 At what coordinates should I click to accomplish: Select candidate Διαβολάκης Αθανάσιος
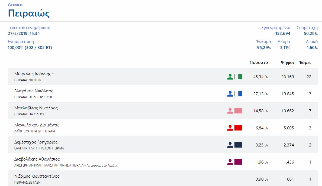point(37,159)
